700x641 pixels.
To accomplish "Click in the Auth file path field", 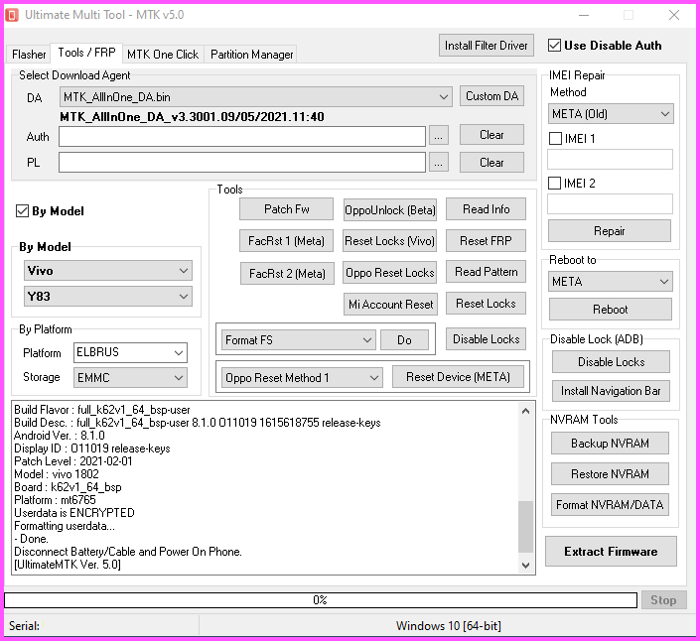I will (242, 137).
